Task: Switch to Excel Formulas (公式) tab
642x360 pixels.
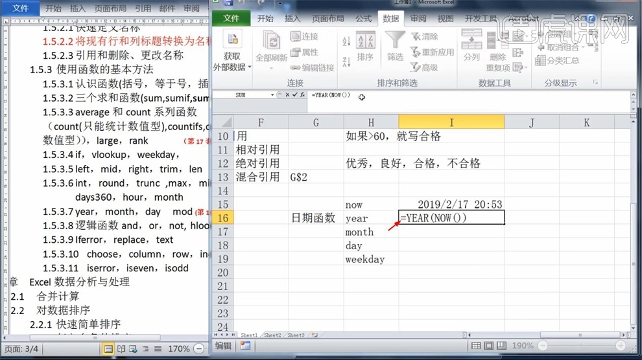Action: coord(364,18)
